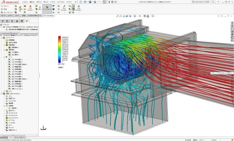This screenshot has width=234, height=141.
Task: Click the Zoom to fit magnifier icon
Action: pyautogui.click(x=117, y=16)
